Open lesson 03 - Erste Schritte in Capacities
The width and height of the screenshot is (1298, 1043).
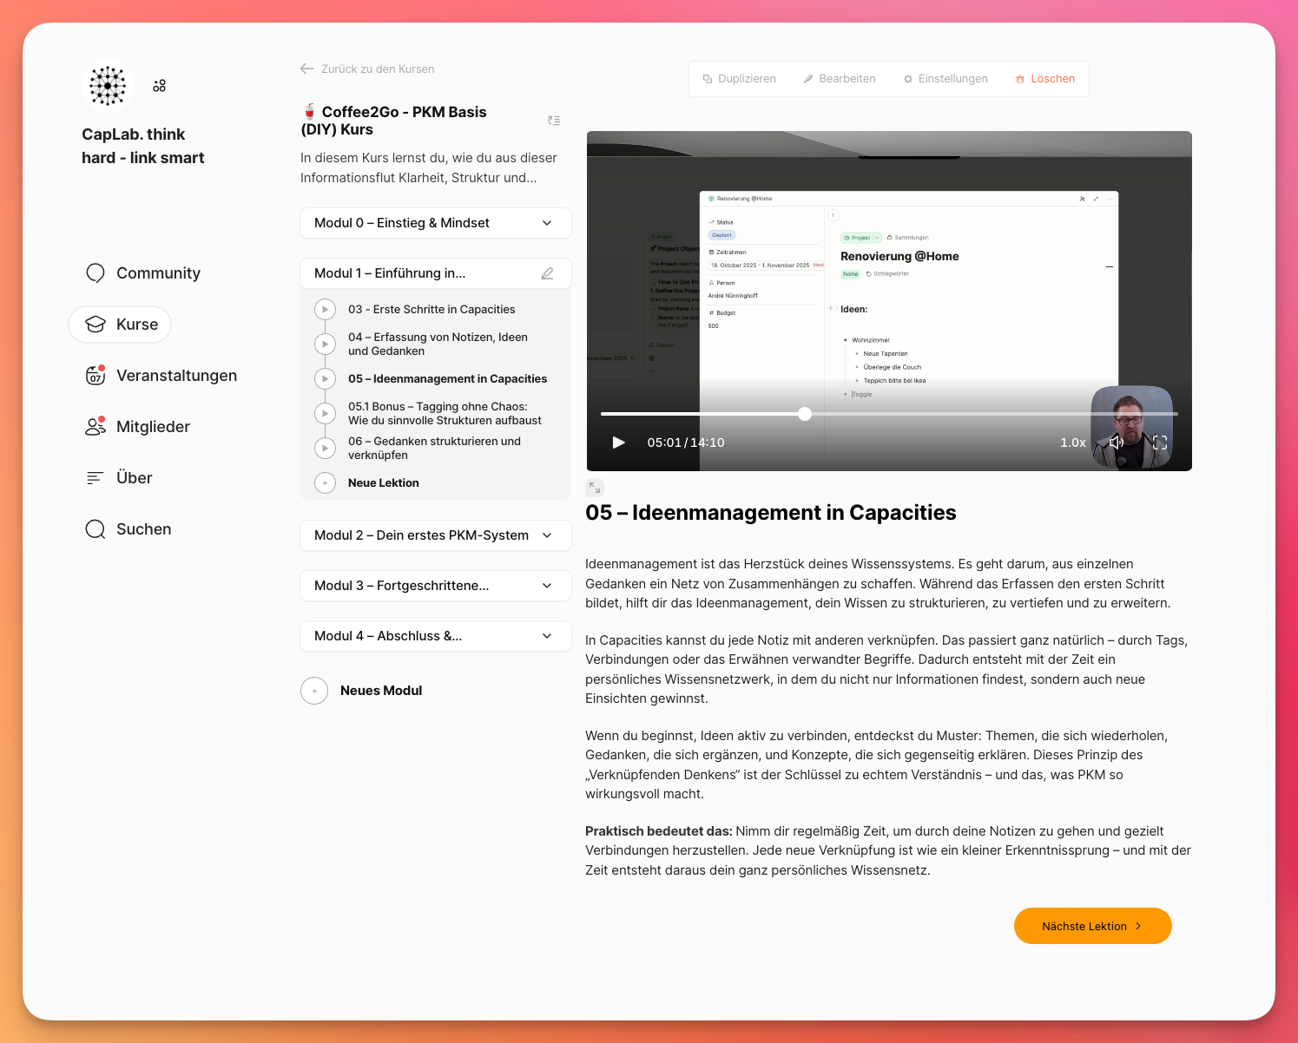click(432, 310)
